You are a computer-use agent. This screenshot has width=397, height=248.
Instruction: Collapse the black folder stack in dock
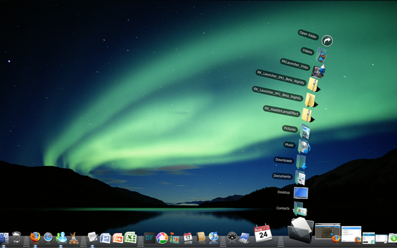[300, 230]
